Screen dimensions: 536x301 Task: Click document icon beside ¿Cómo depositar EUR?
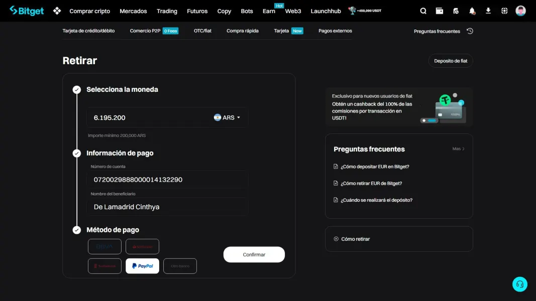(x=336, y=167)
